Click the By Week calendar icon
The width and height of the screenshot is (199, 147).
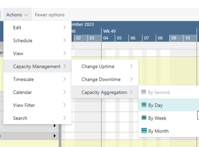point(144,118)
